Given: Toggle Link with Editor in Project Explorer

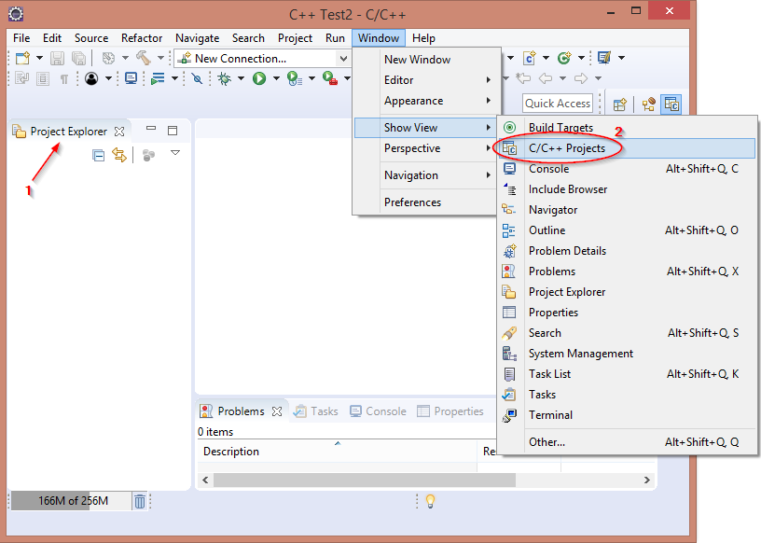Looking at the screenshot, I should pos(118,155).
